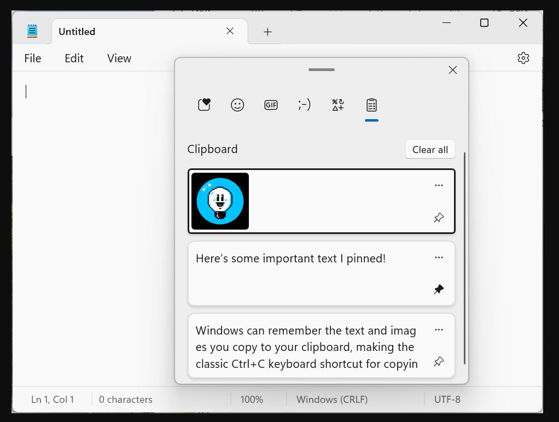The height and width of the screenshot is (422, 559).
Task: Click in the Notepad text editing area
Action: [92, 228]
